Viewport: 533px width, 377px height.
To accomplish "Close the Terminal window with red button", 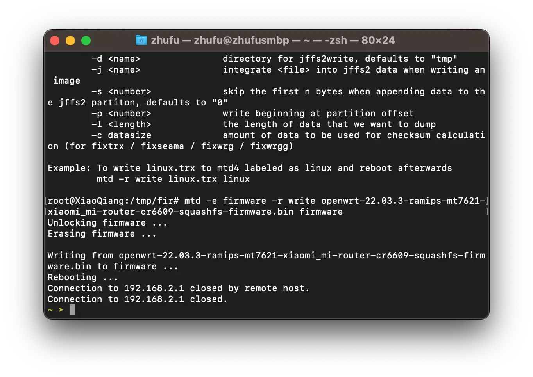I will tap(55, 41).
